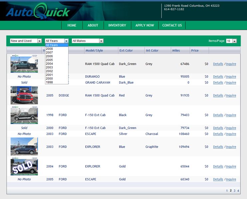247x199 pixels.
Task: Go to results page 4
Action: coord(238,191)
